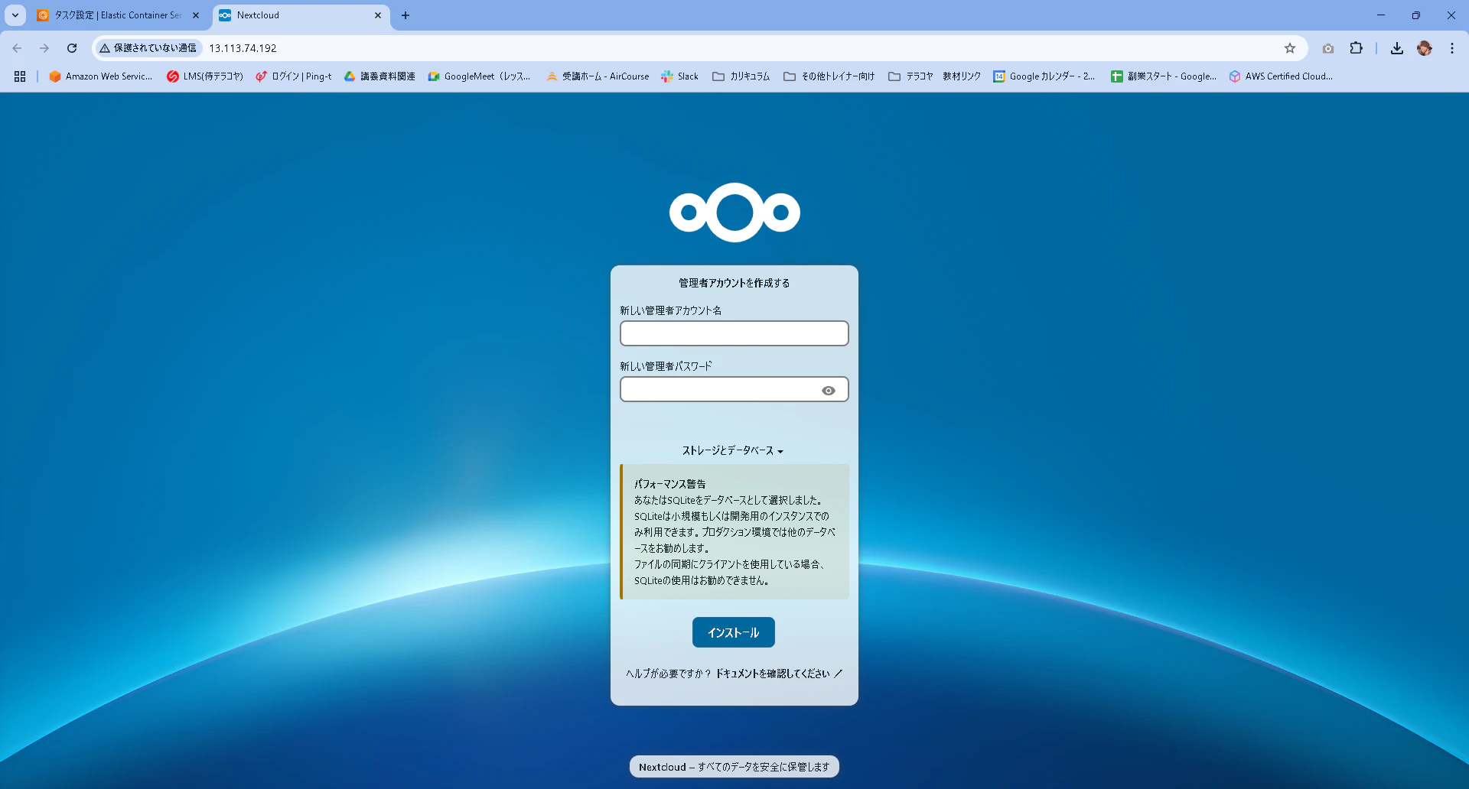This screenshot has width=1469, height=789.
Task: Open the 副業スタート Google Sheets bookmark
Action: point(1164,76)
